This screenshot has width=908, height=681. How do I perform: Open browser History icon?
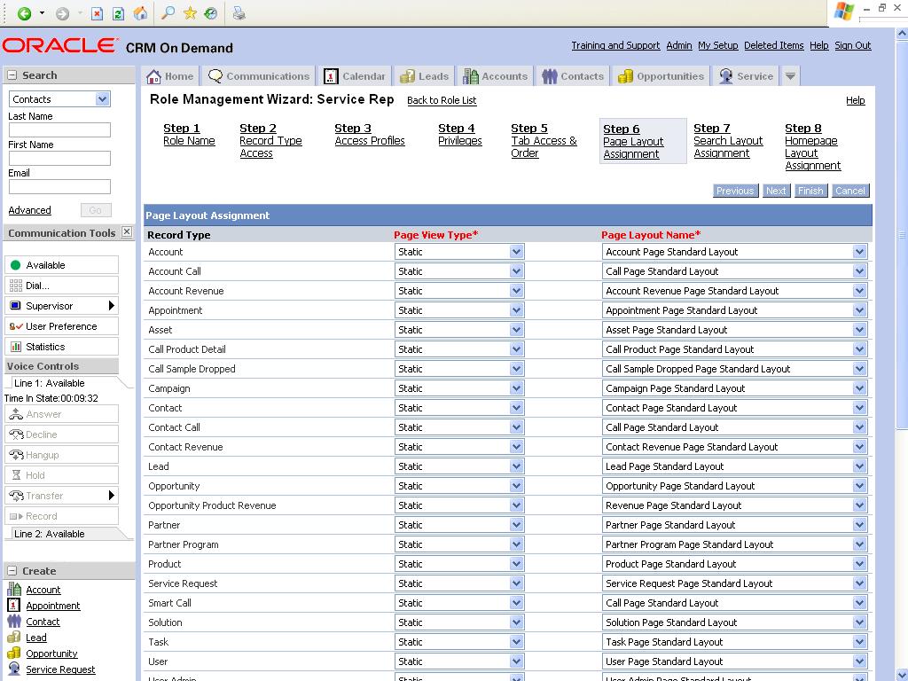point(211,12)
